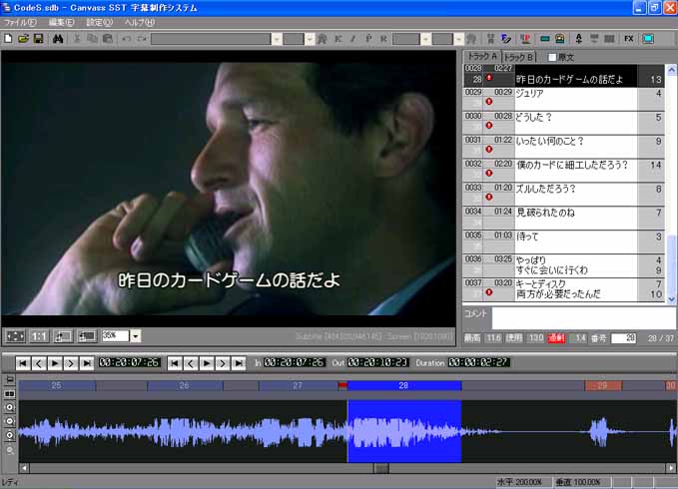
Task: Click the zoom-in magnifier beside waveform
Action: [10, 407]
